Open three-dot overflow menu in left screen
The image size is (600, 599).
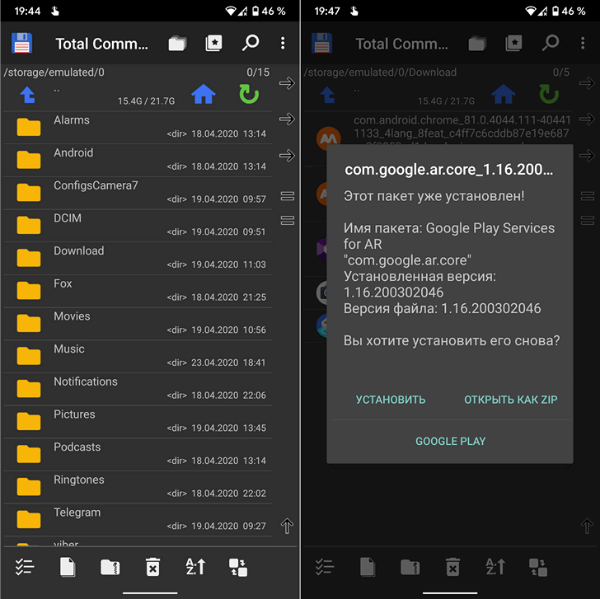point(283,43)
